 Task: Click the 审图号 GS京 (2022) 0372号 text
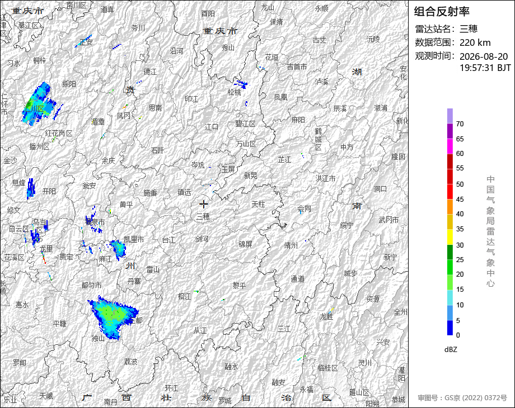click(x=462, y=398)
